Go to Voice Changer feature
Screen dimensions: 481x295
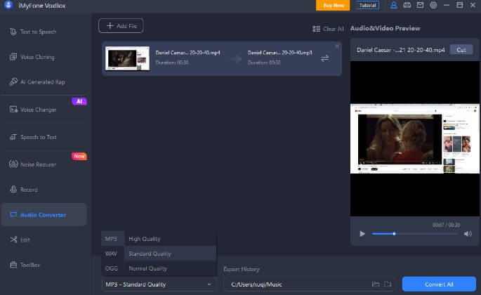coord(38,110)
